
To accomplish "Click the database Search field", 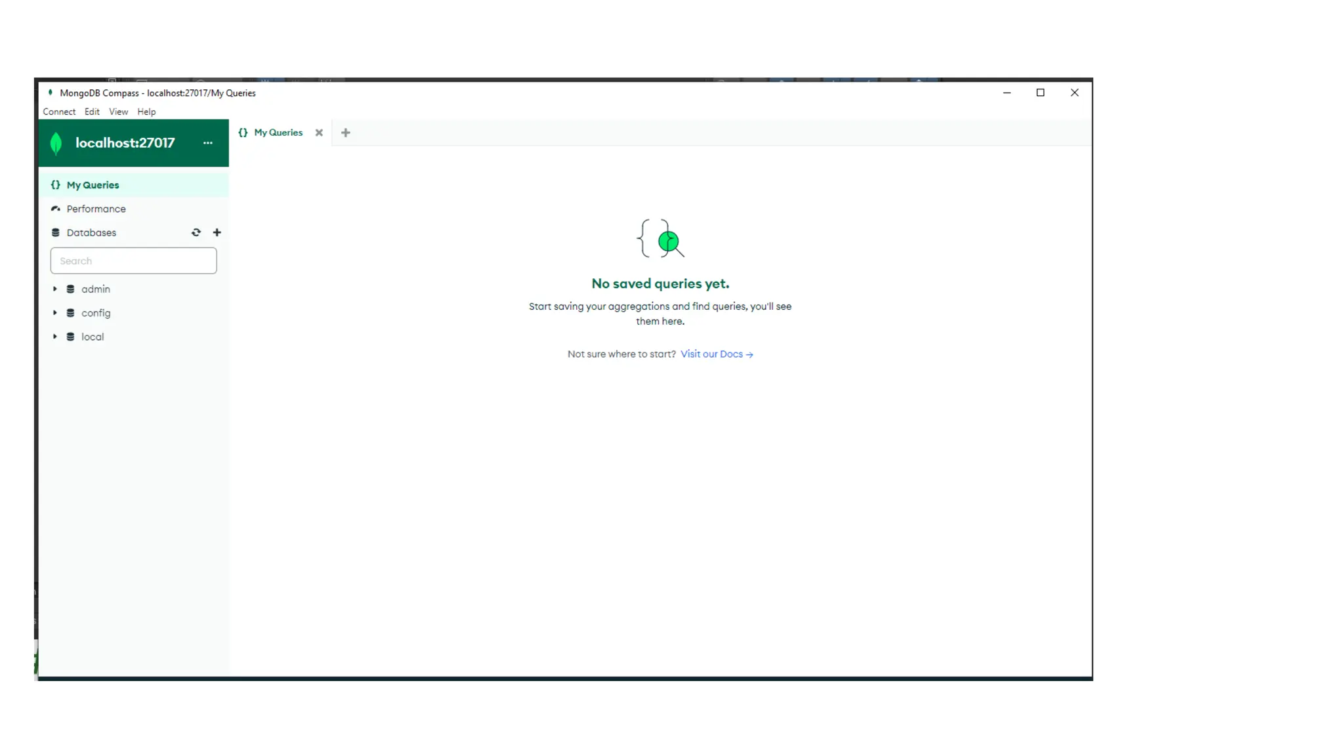I will pyautogui.click(x=133, y=261).
